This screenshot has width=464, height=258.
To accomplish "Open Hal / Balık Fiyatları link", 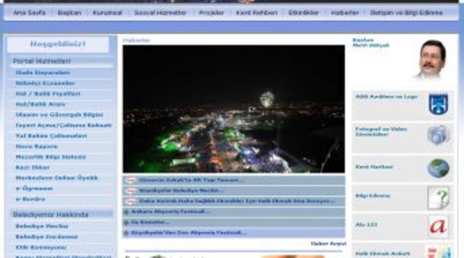I will (x=48, y=94).
